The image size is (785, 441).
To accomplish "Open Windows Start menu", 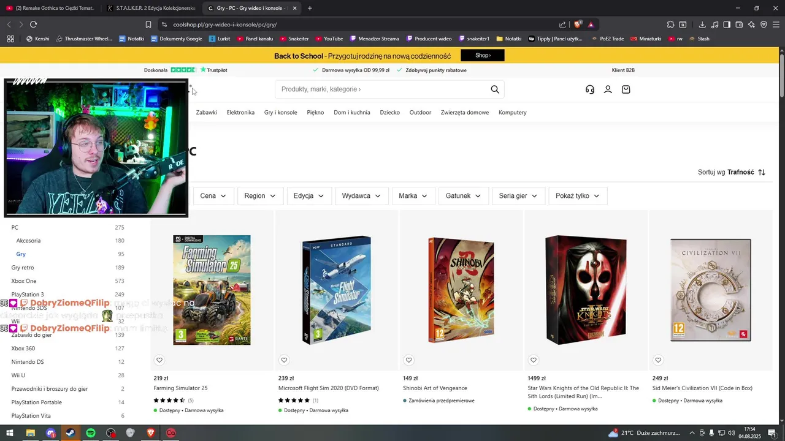I will point(10,433).
